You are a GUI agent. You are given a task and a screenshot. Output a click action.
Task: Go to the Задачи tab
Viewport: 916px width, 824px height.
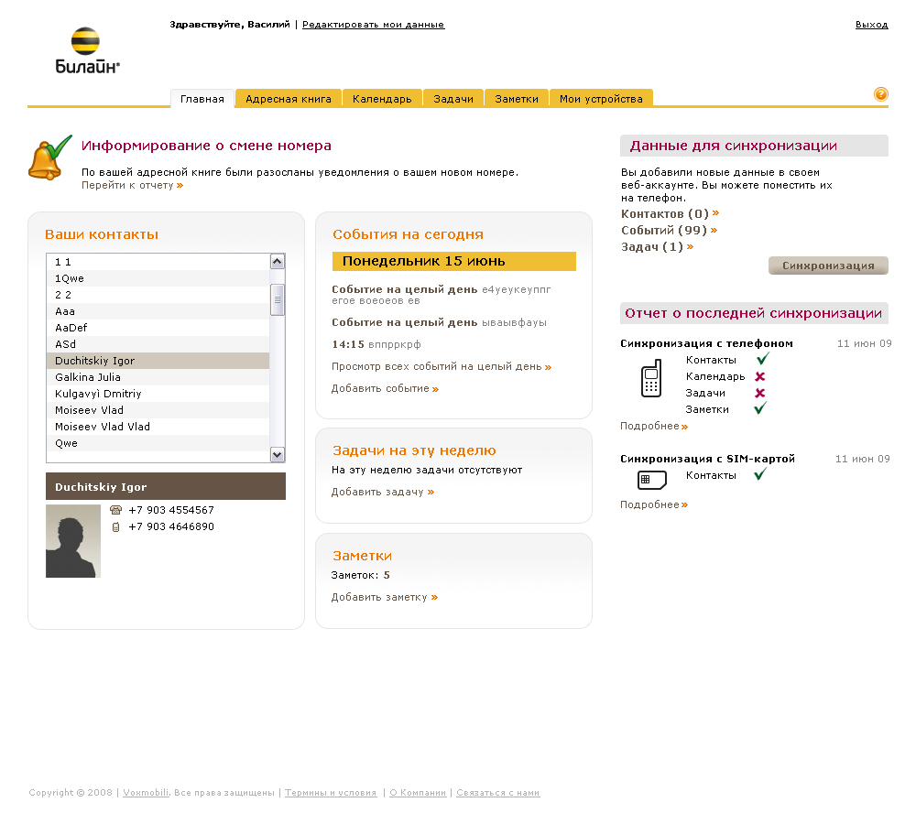[x=453, y=99]
